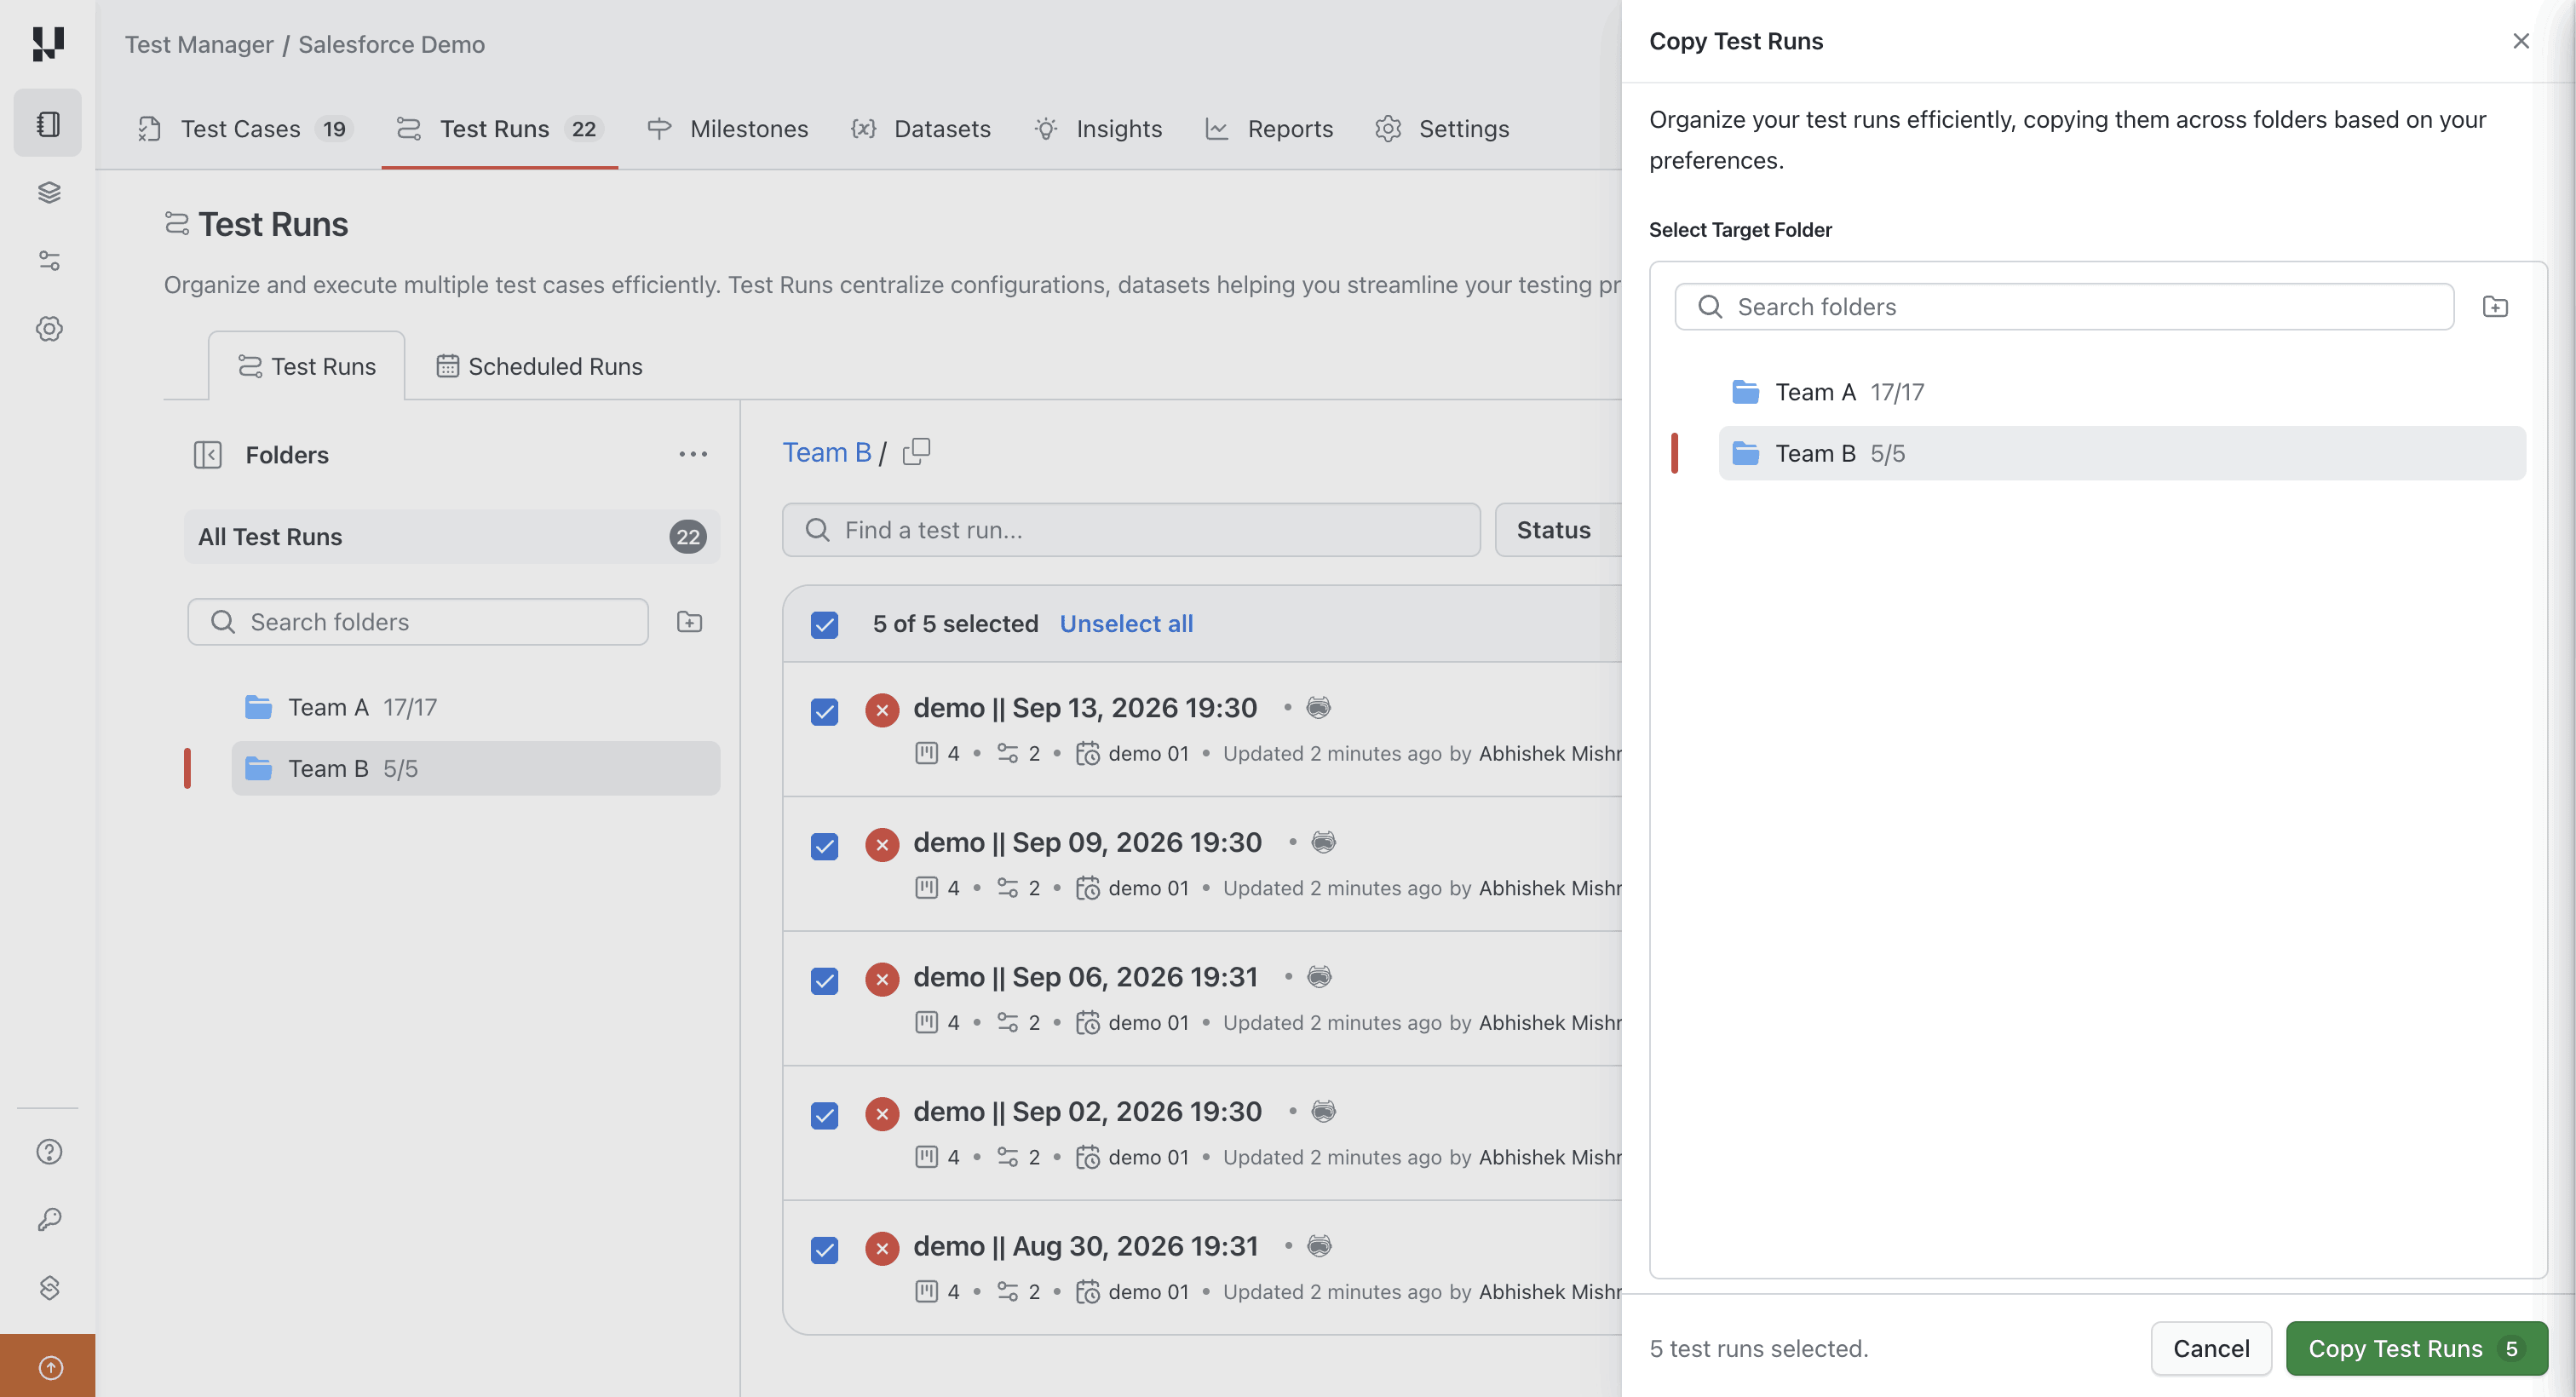2576x1397 pixels.
Task: Select the Test Runs sub-tab
Action: pos(307,366)
